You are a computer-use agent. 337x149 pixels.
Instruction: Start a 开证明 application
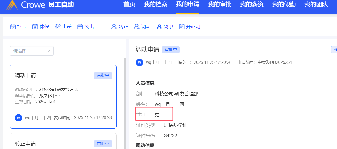[189, 27]
